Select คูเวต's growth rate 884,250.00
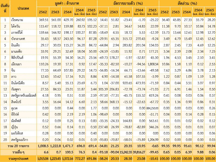This screenshot has width=216, height=162. (x=153, y=108)
